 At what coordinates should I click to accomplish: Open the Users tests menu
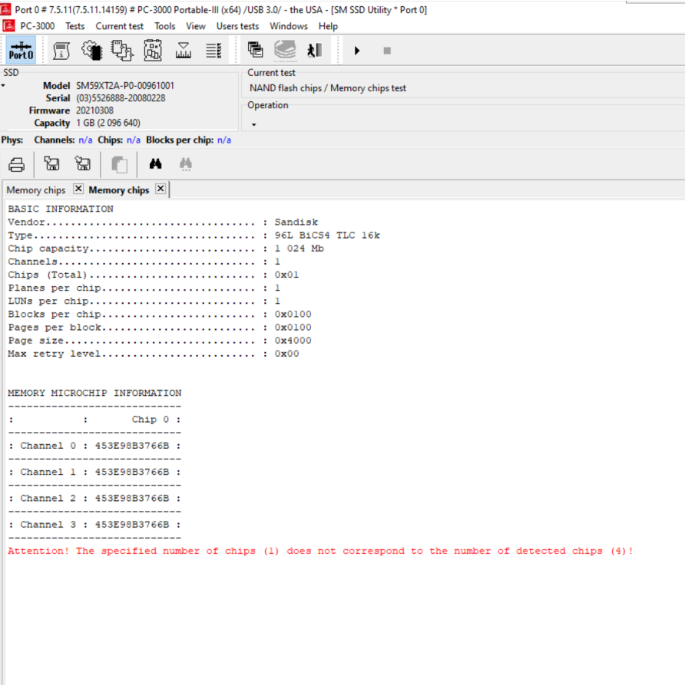(237, 26)
